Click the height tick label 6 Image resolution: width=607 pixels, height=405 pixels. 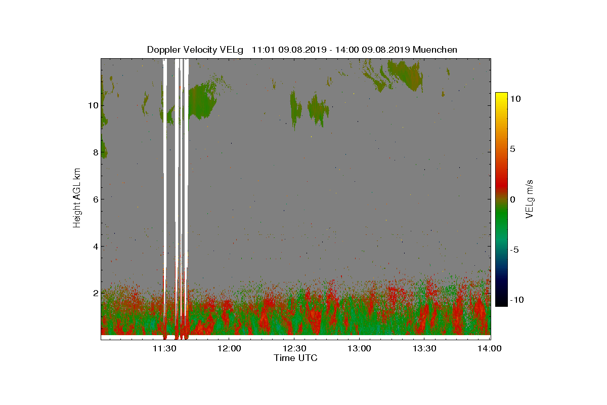click(95, 199)
